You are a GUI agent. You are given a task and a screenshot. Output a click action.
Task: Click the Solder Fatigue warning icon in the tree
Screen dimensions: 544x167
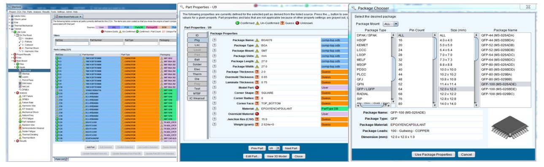20,131
